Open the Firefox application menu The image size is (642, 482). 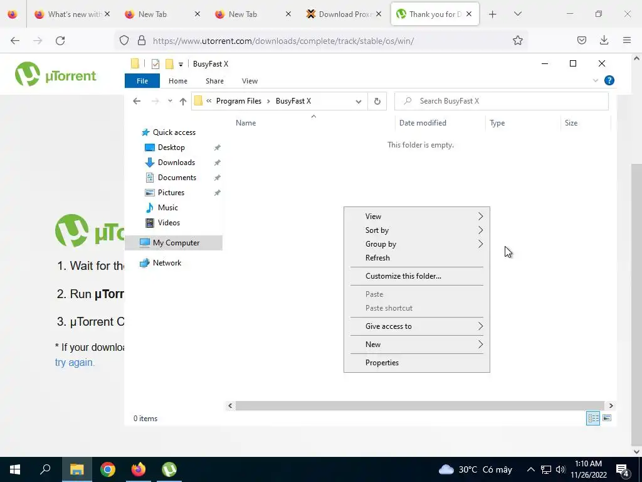tap(626, 40)
